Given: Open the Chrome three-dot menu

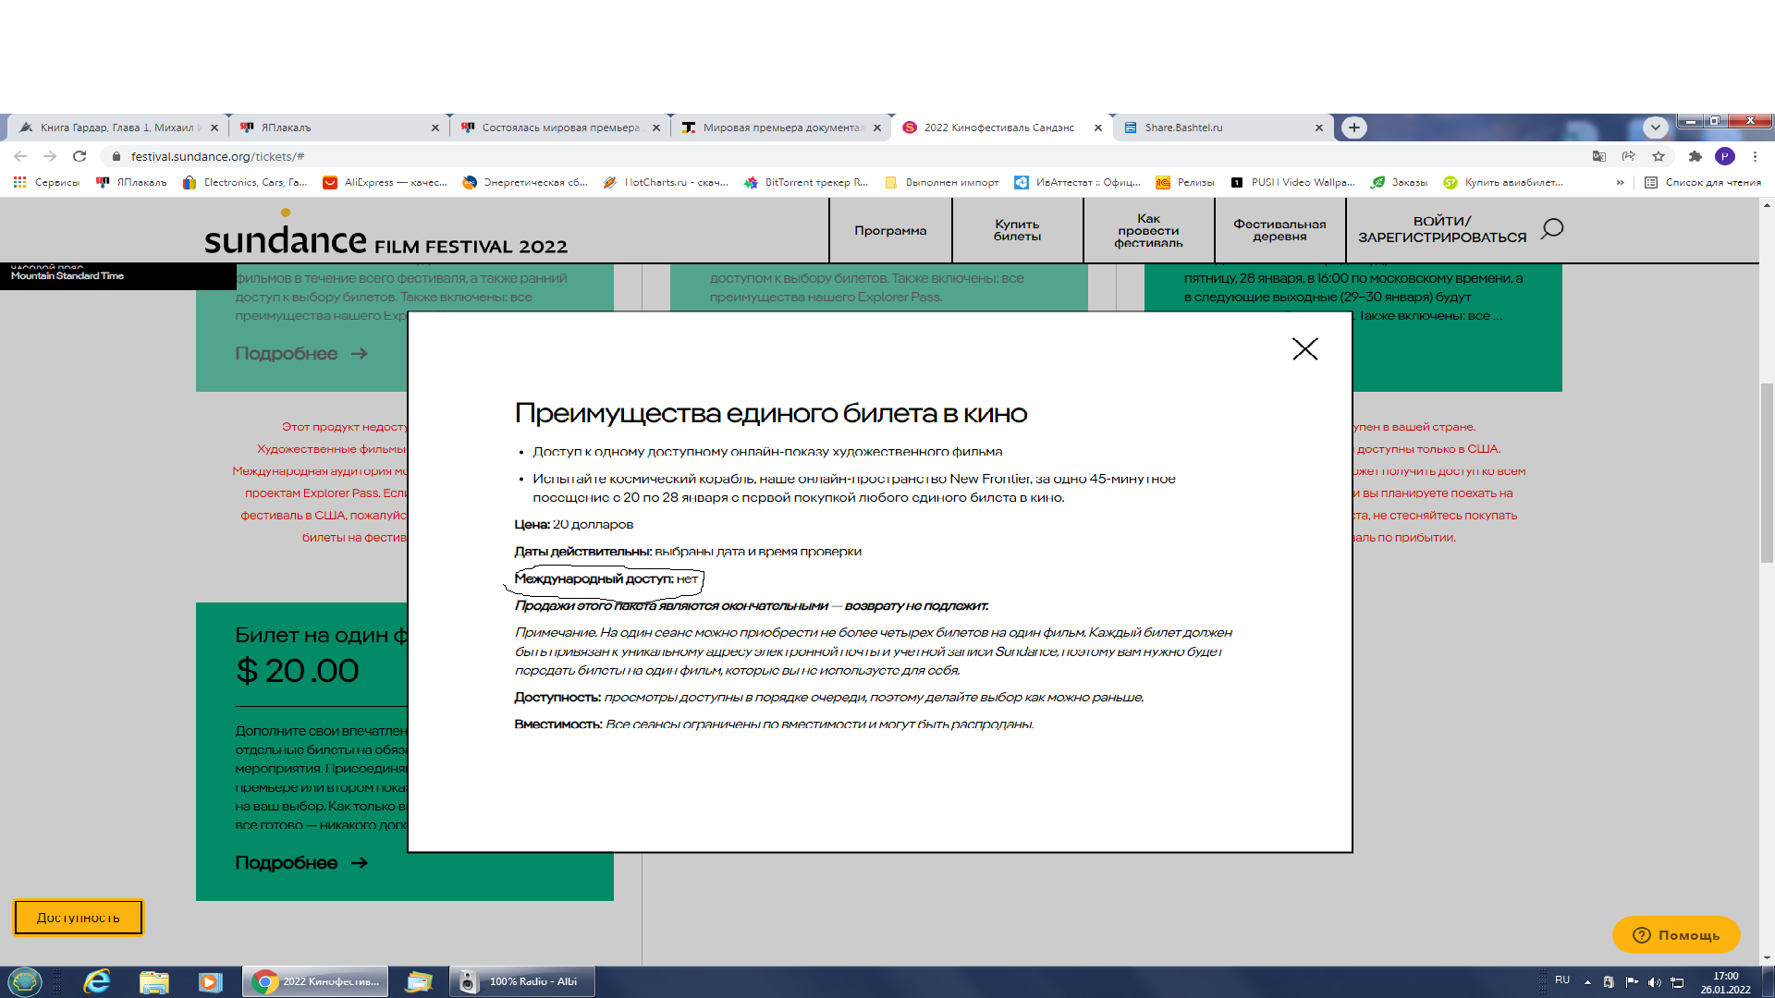Looking at the screenshot, I should 1755,156.
